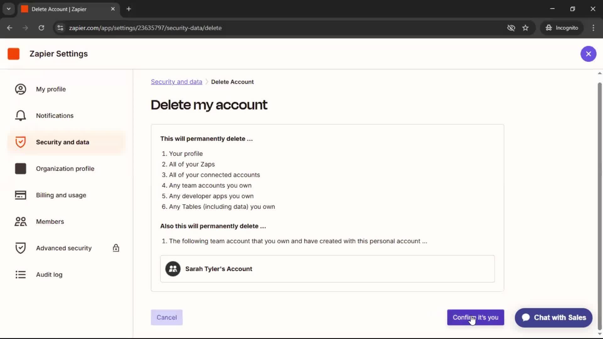Screen dimensions: 603x339
Task: Click 'Any team accounts you own' item
Action: (210, 186)
